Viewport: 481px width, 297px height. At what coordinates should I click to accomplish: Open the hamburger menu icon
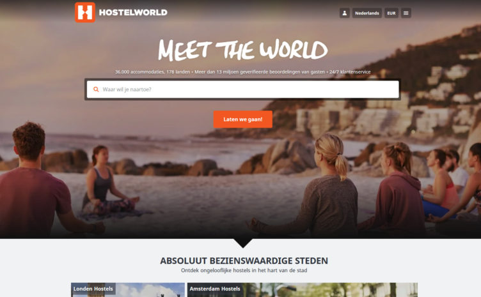tap(406, 13)
